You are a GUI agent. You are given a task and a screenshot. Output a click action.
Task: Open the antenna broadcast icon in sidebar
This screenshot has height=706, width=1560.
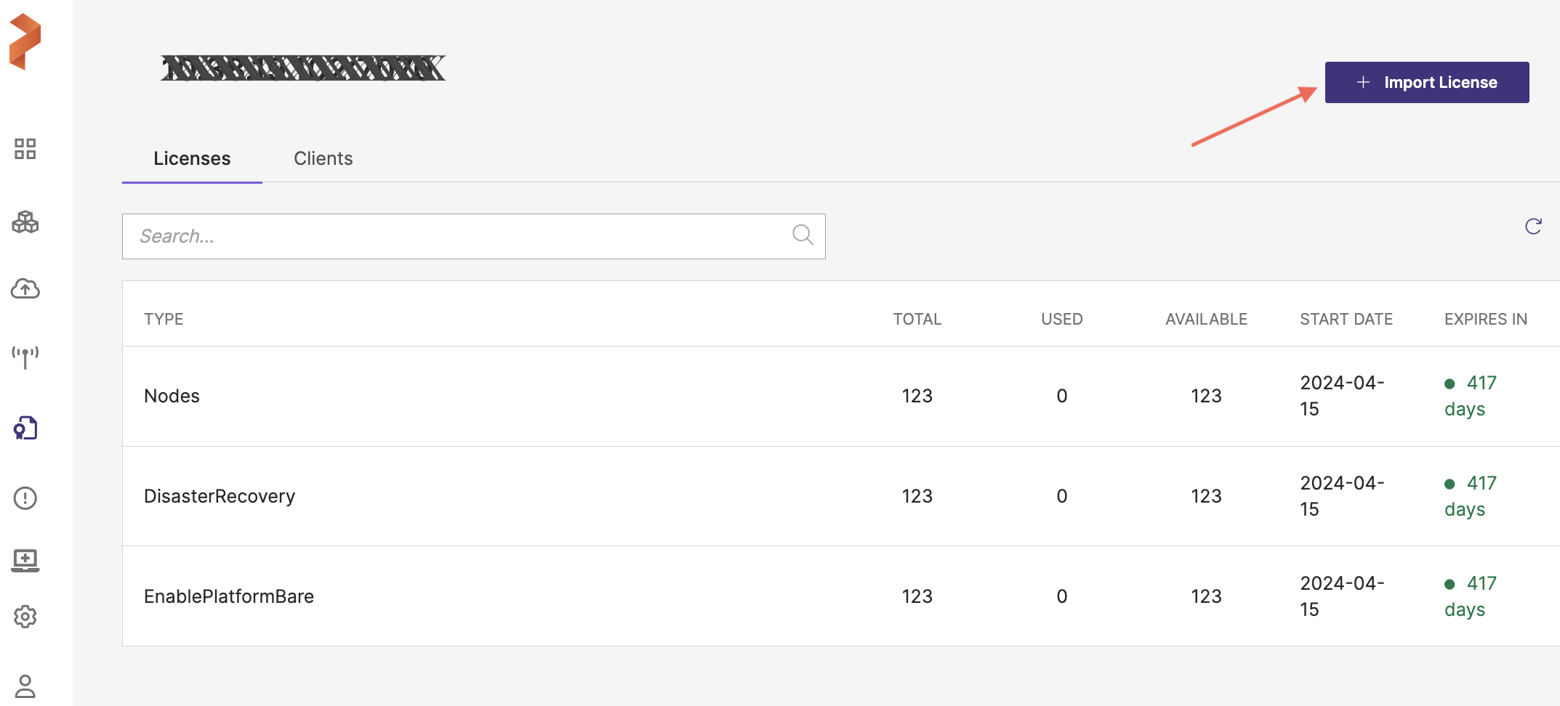click(25, 357)
